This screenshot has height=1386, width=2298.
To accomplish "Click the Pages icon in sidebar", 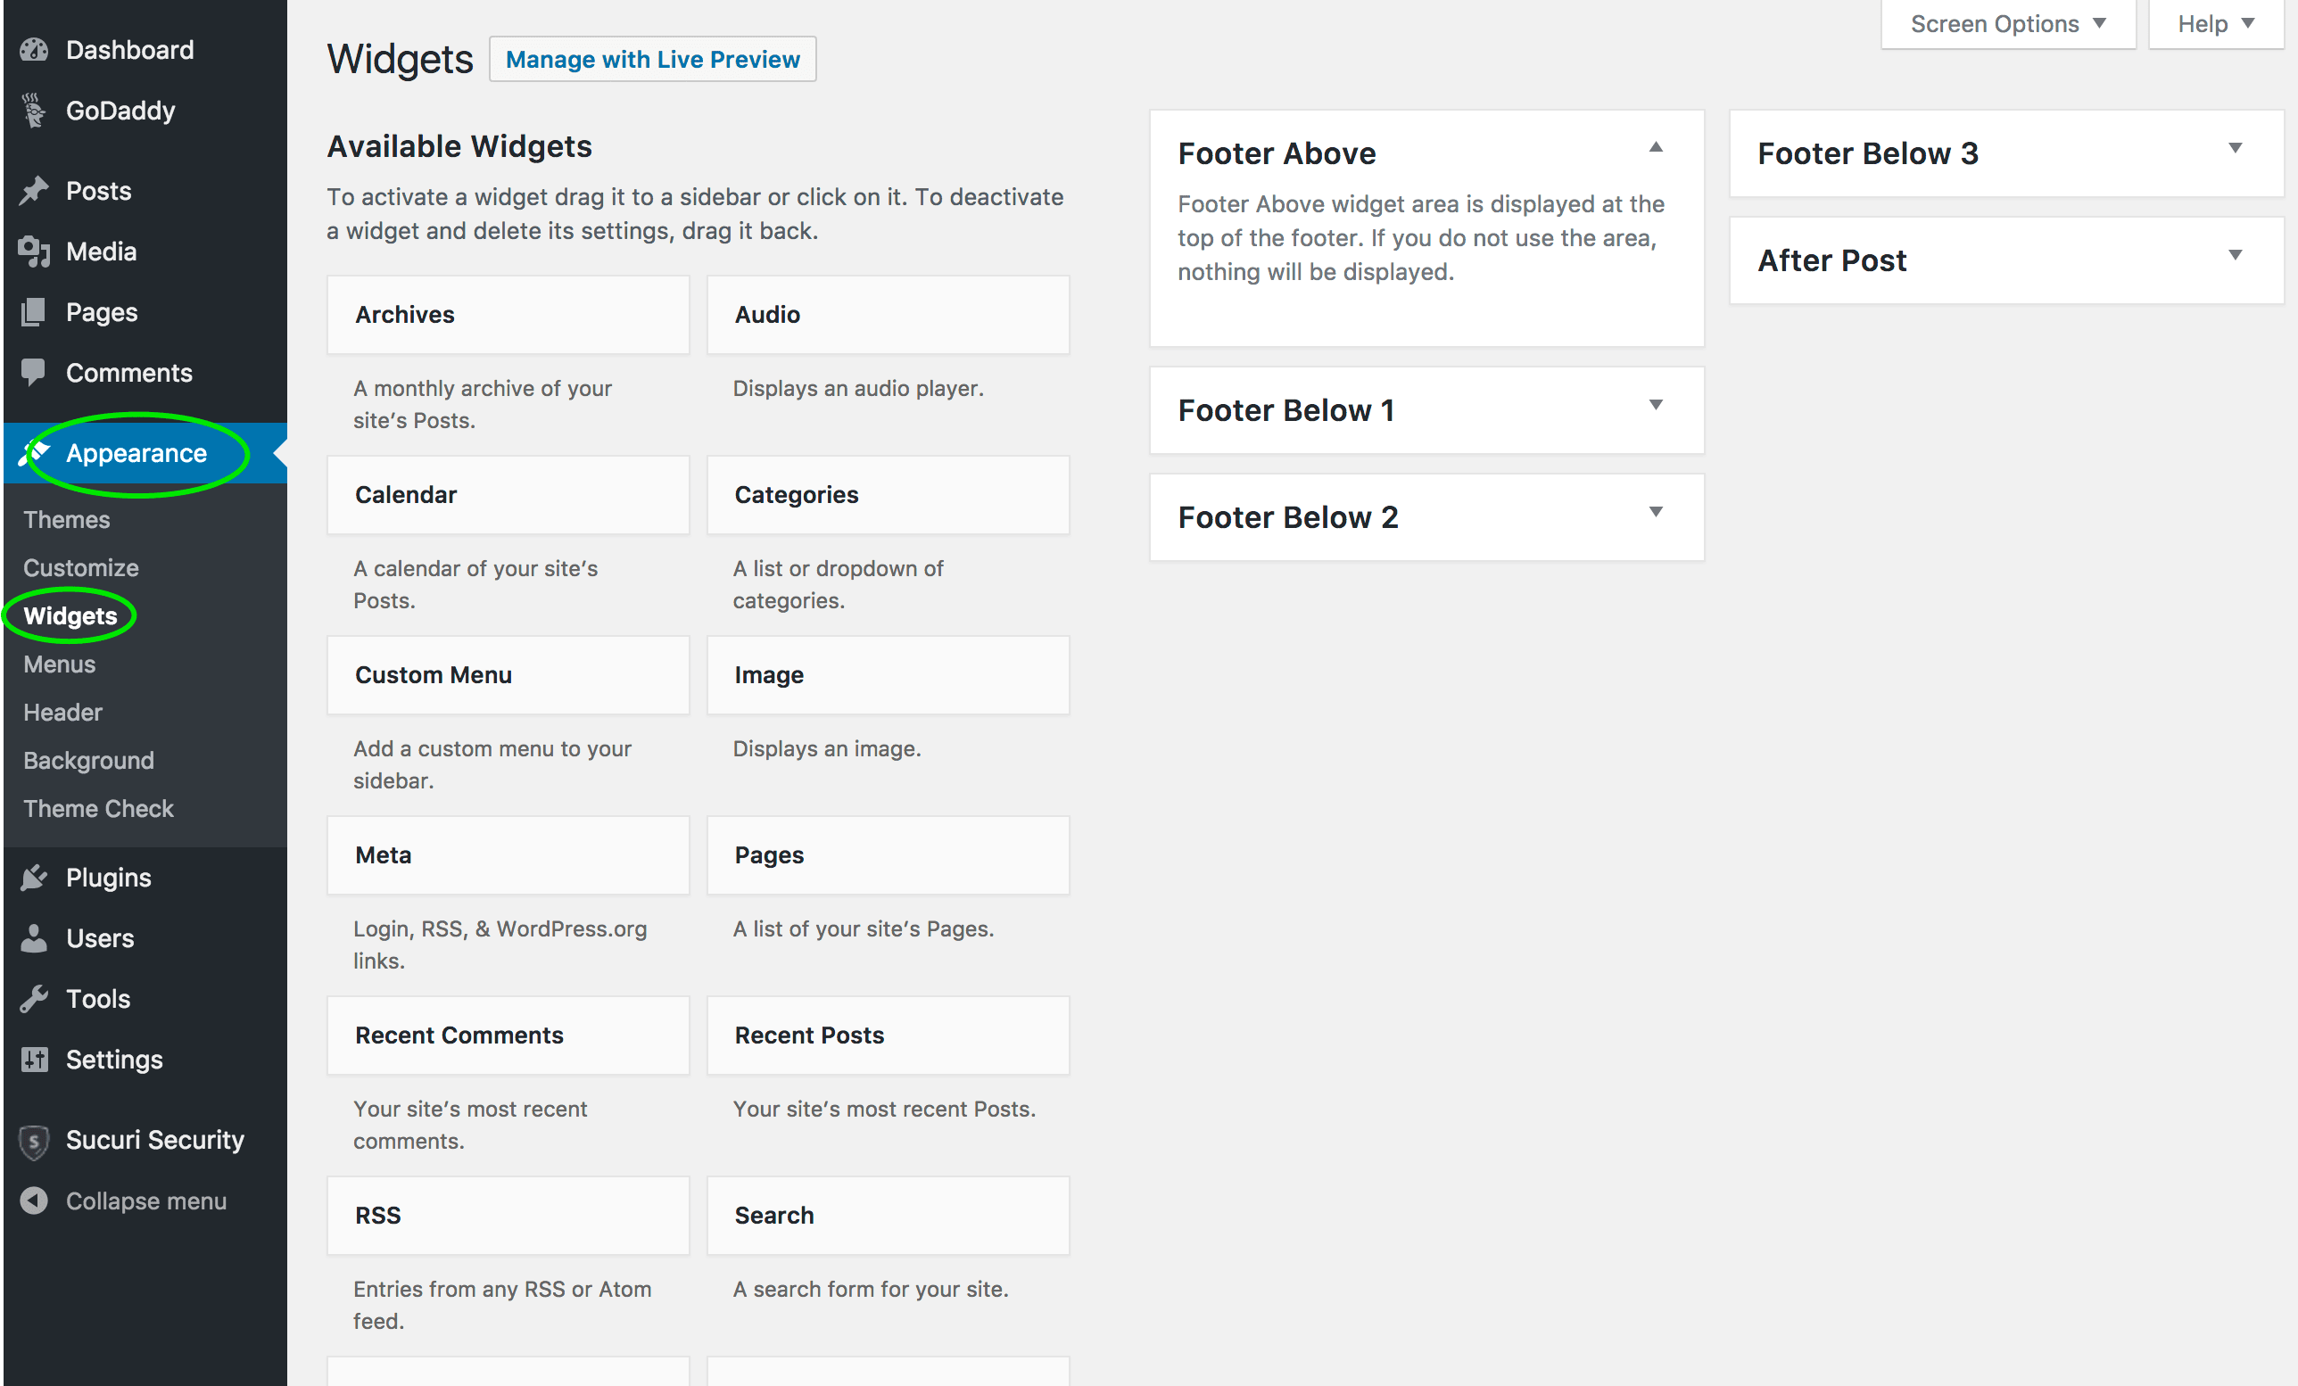I will point(35,311).
